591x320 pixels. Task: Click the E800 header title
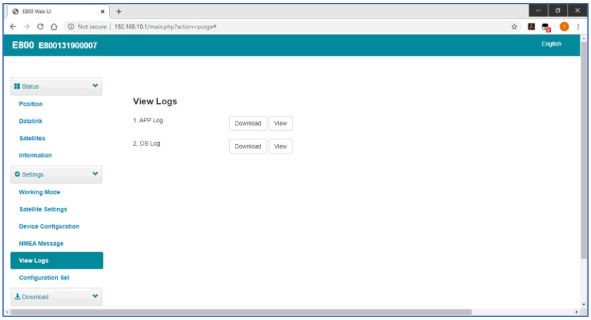tap(23, 45)
